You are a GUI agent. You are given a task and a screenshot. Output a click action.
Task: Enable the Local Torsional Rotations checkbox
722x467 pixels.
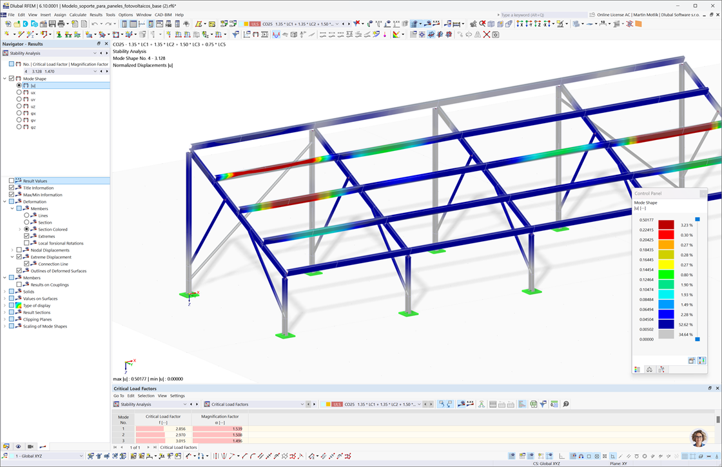click(x=26, y=243)
